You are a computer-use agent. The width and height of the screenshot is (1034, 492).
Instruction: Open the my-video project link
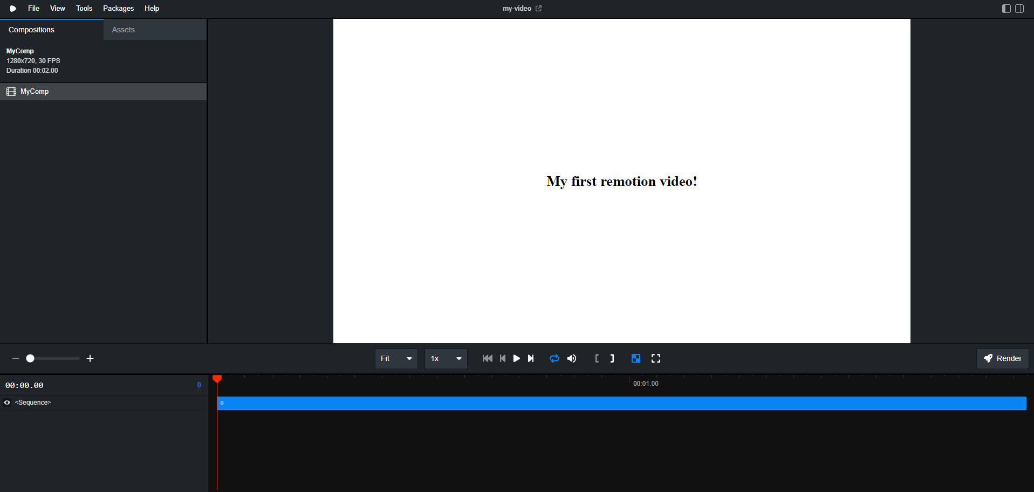click(x=522, y=9)
